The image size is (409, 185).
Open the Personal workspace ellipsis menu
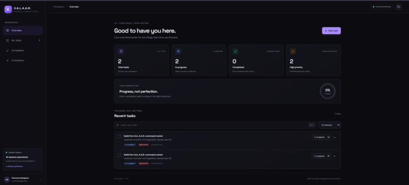[x=41, y=179]
